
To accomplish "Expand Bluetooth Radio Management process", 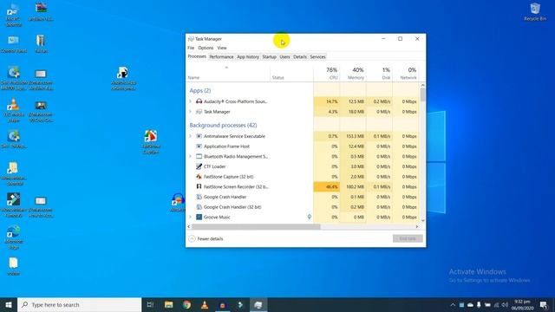I will pos(190,156).
